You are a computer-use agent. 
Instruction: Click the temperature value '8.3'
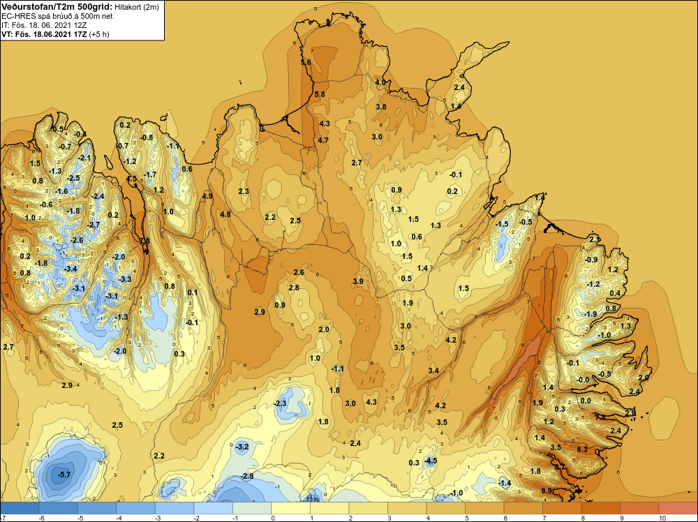(582, 449)
